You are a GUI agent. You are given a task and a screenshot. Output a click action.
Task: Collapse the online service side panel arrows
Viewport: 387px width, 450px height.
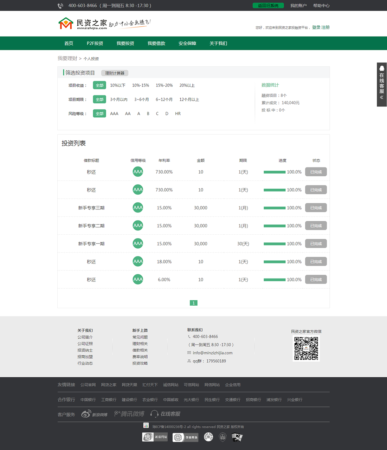382,97
